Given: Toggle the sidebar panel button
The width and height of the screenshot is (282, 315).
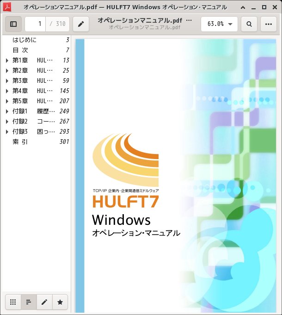Looking at the screenshot, I should tap(13, 24).
